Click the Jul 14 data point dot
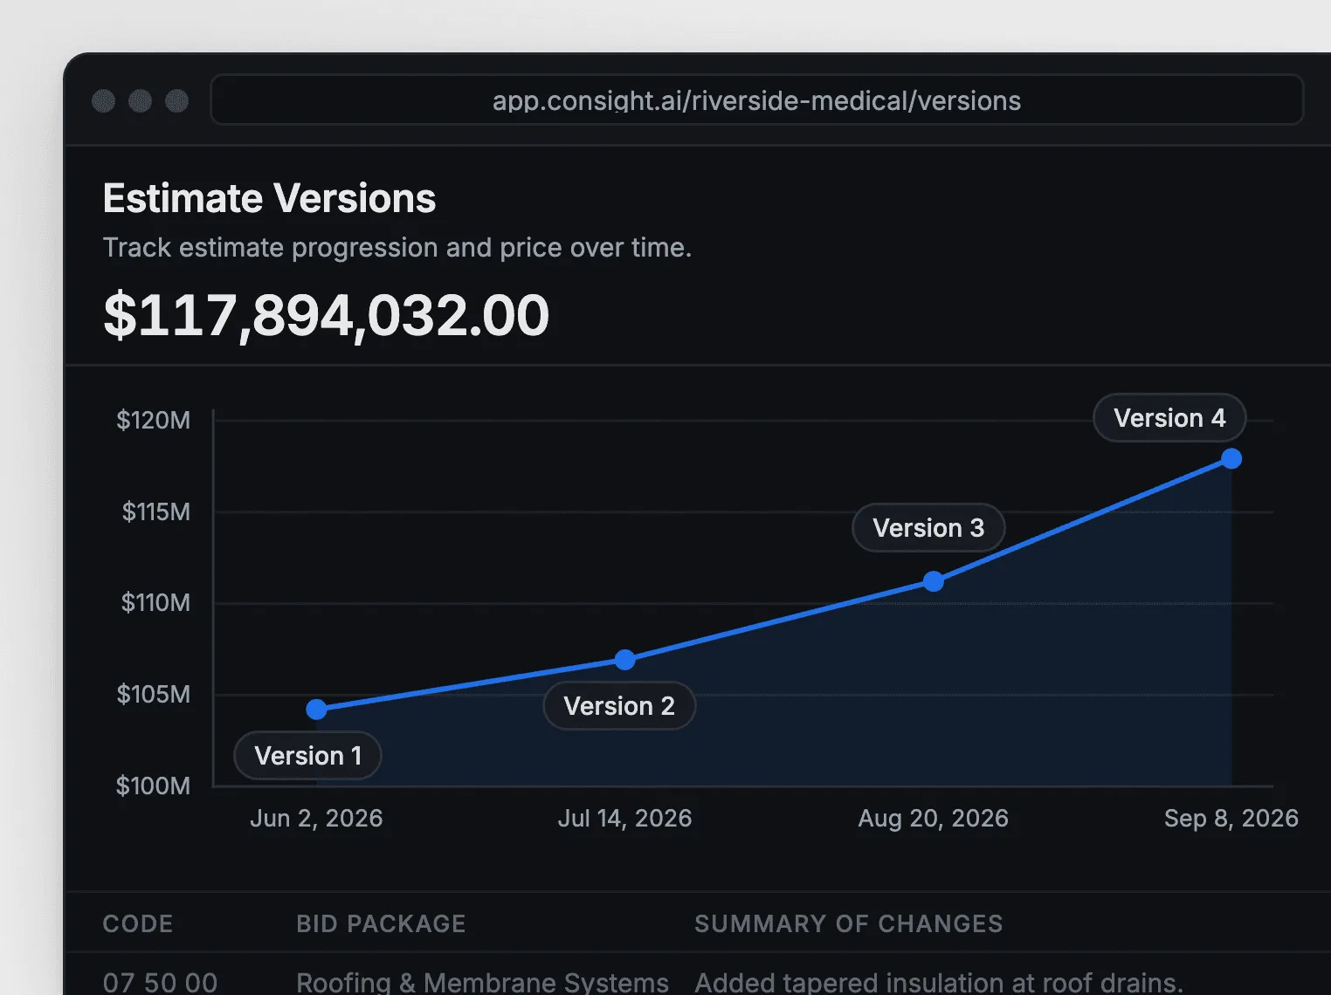 click(624, 660)
